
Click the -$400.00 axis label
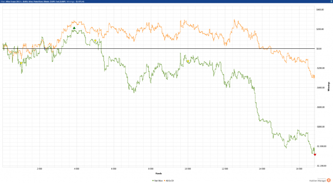tap(320, 88)
